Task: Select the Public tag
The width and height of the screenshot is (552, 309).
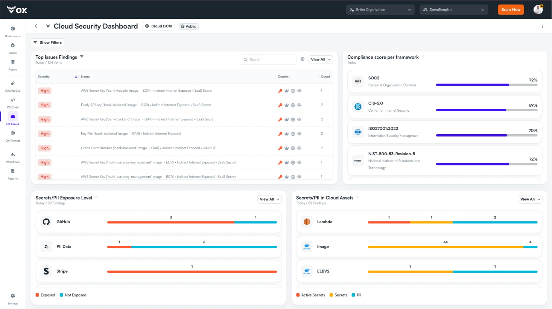Action: point(189,26)
